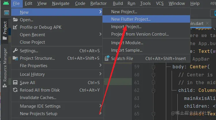The height and width of the screenshot is (120, 216).
Task: Collapse the body: Center code fold marker
Action: coord(154,67)
